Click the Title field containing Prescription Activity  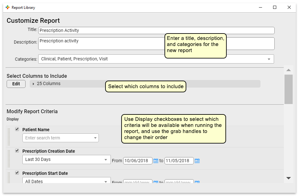[126, 30]
